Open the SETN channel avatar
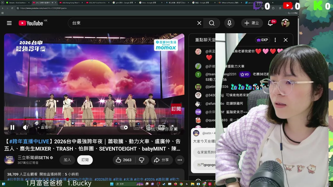 click(9, 160)
